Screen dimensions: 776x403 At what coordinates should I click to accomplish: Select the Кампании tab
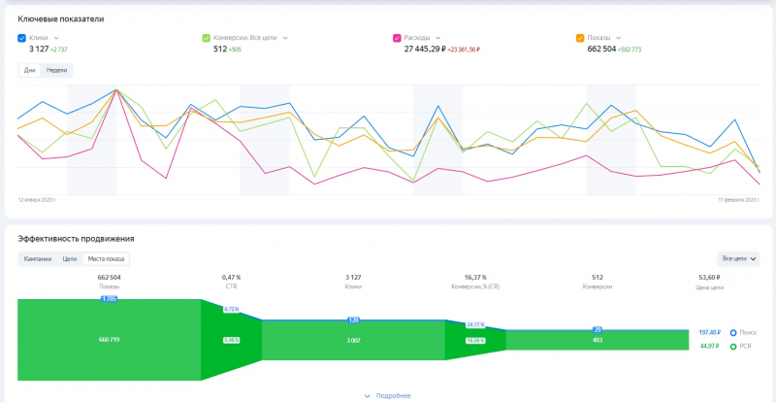[x=38, y=258]
